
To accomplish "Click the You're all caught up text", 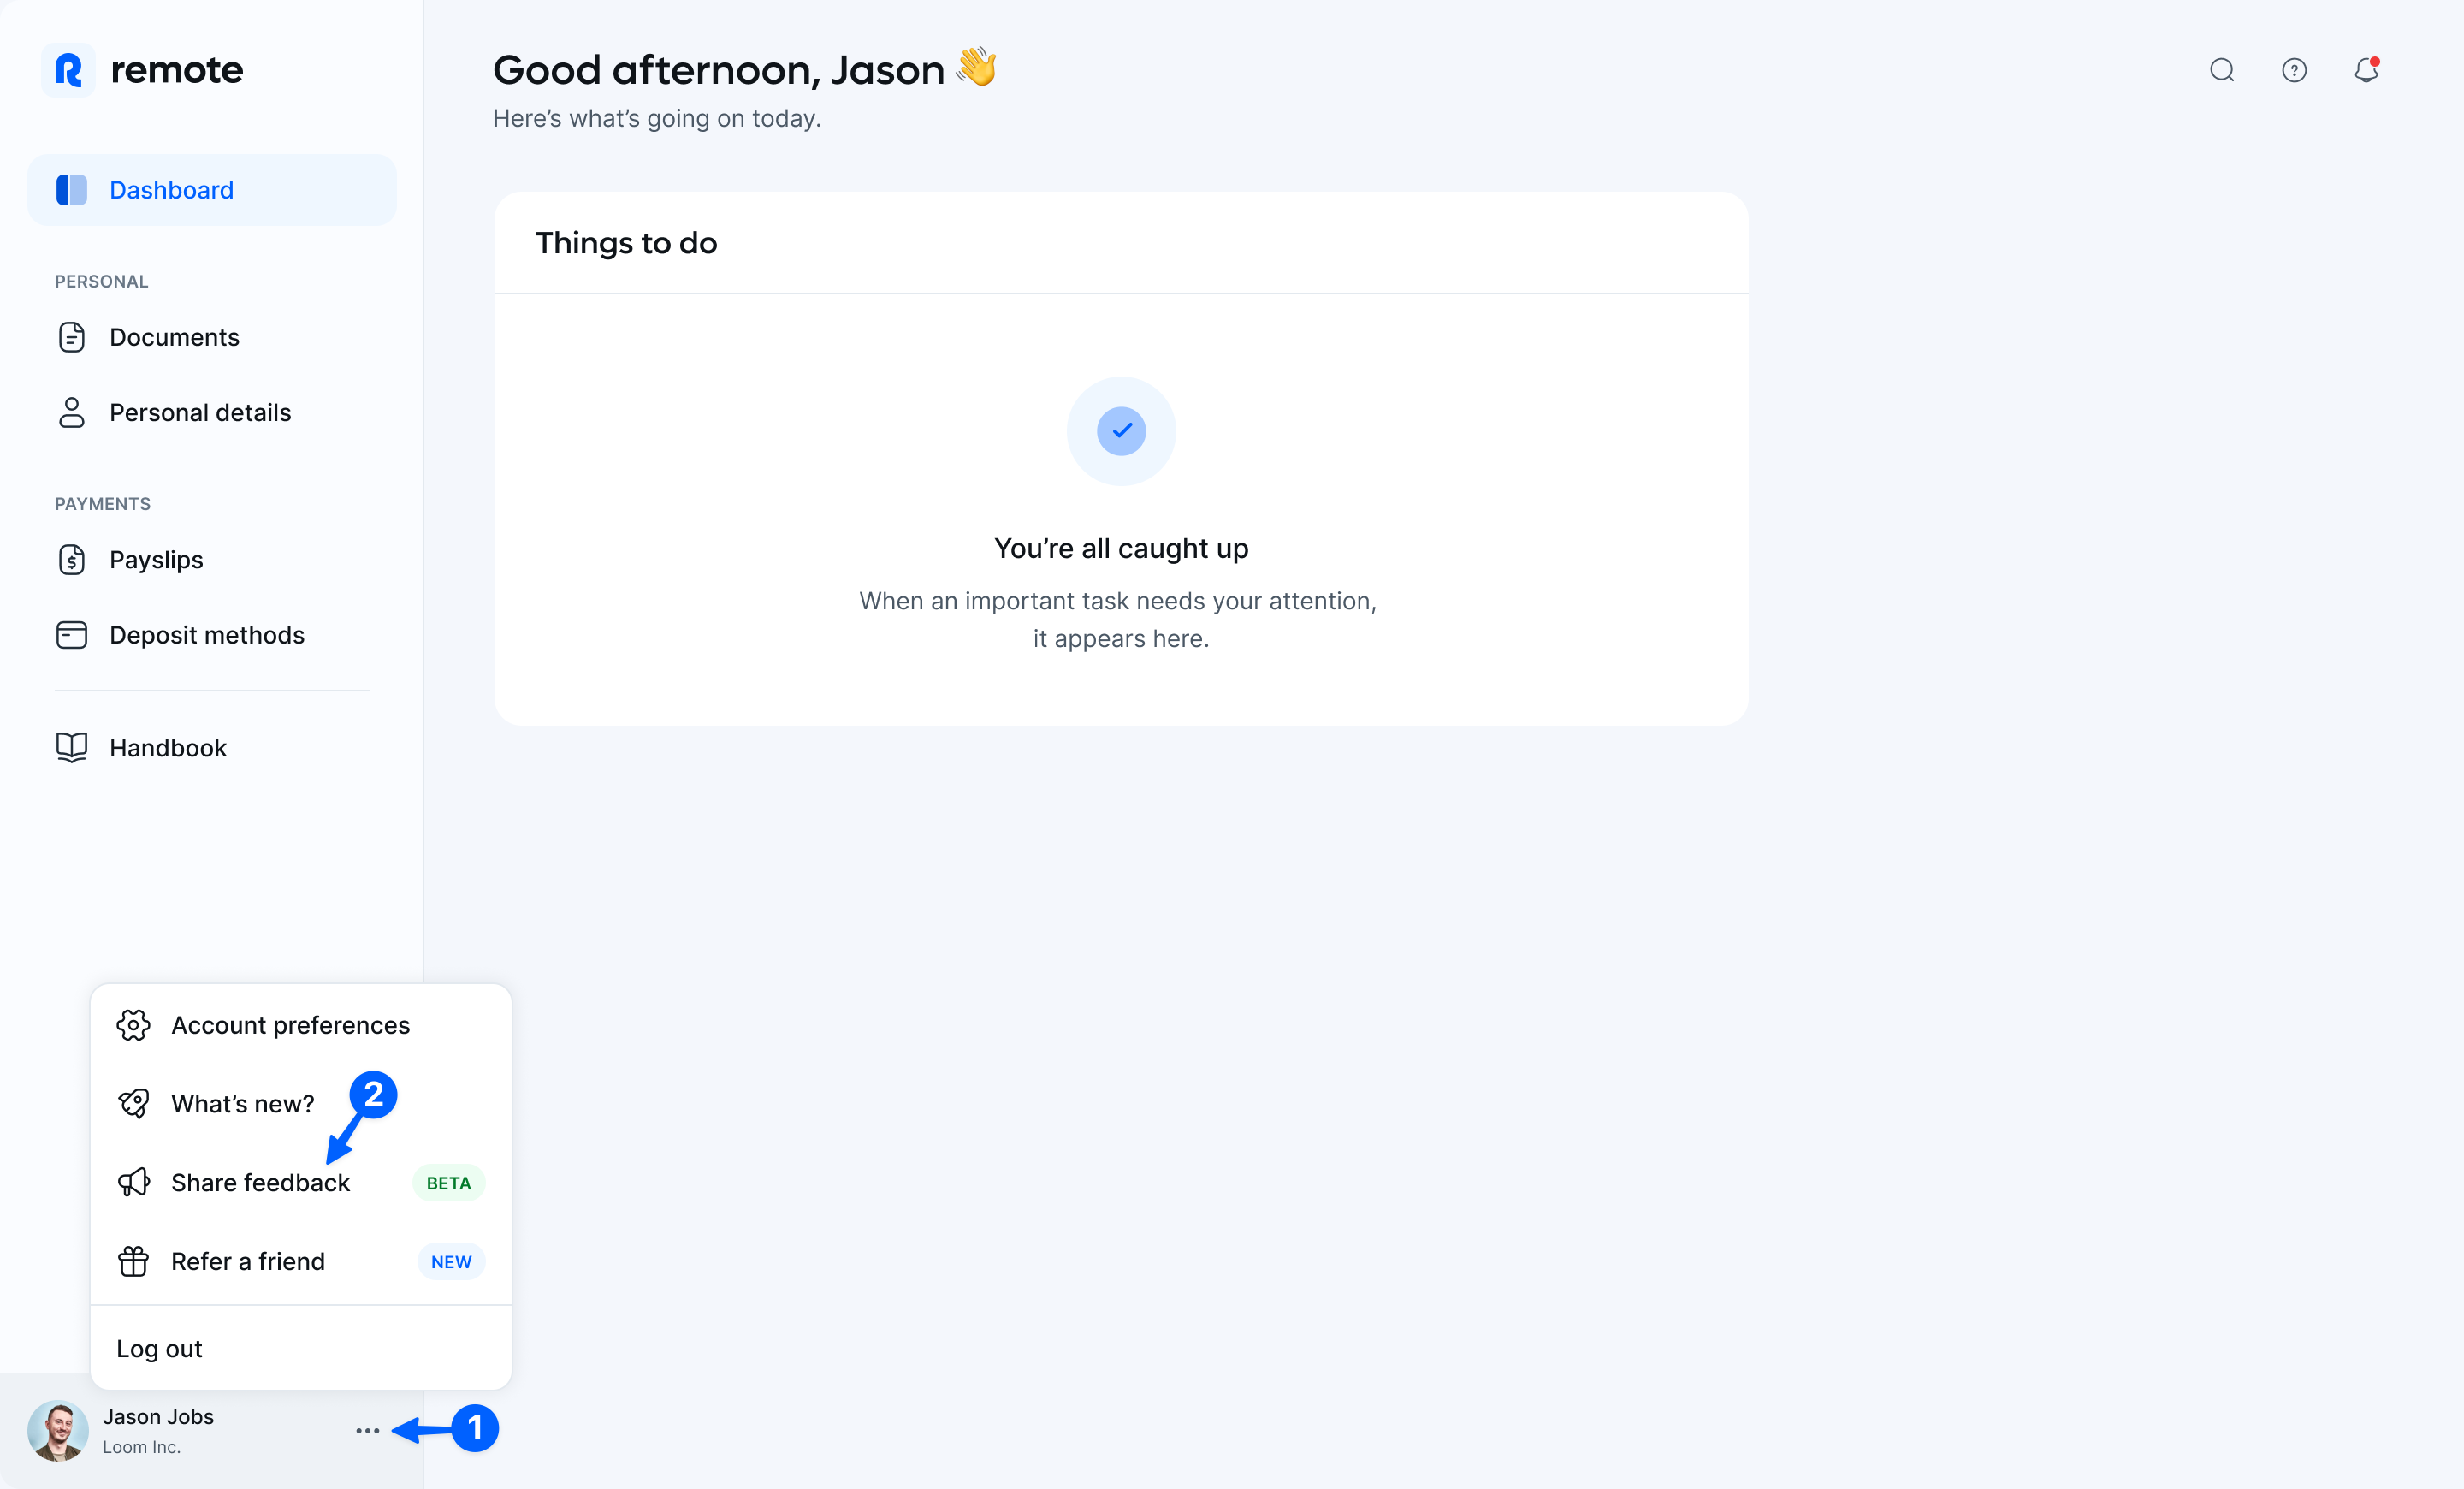I will point(1121,548).
